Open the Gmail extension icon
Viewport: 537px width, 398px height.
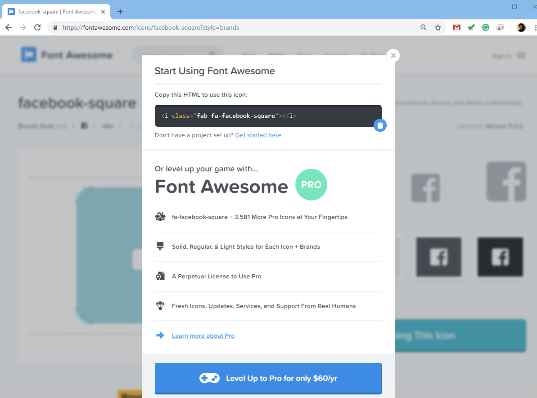tap(456, 27)
